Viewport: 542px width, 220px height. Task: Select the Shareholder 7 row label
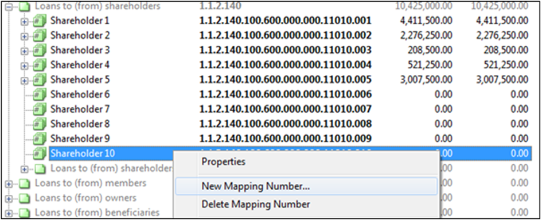(80, 109)
